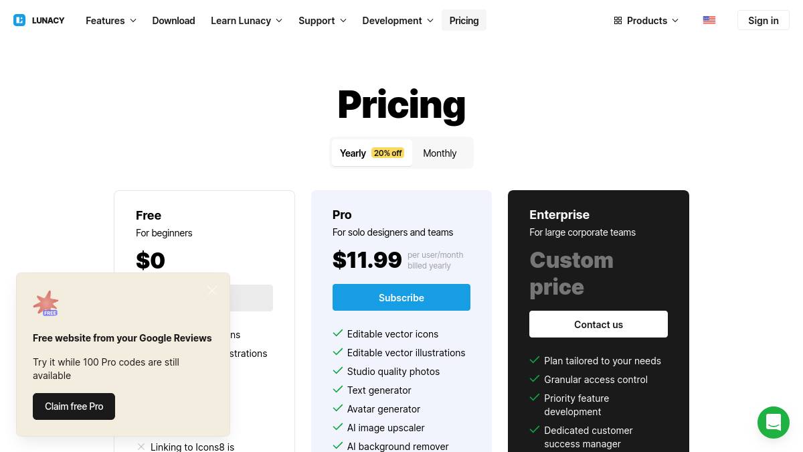Screen dimensions: 803x452
Task: Open the green chat support widget
Action: click(774, 423)
